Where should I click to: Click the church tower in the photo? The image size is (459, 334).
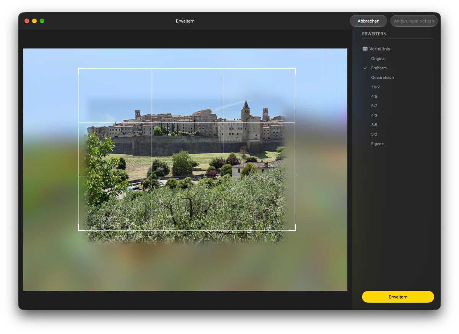pyautogui.click(x=245, y=111)
